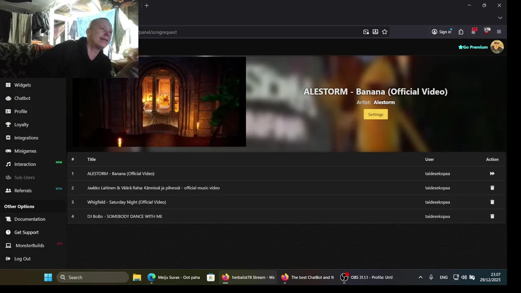Click the User column header
521x293 pixels.
point(429,159)
